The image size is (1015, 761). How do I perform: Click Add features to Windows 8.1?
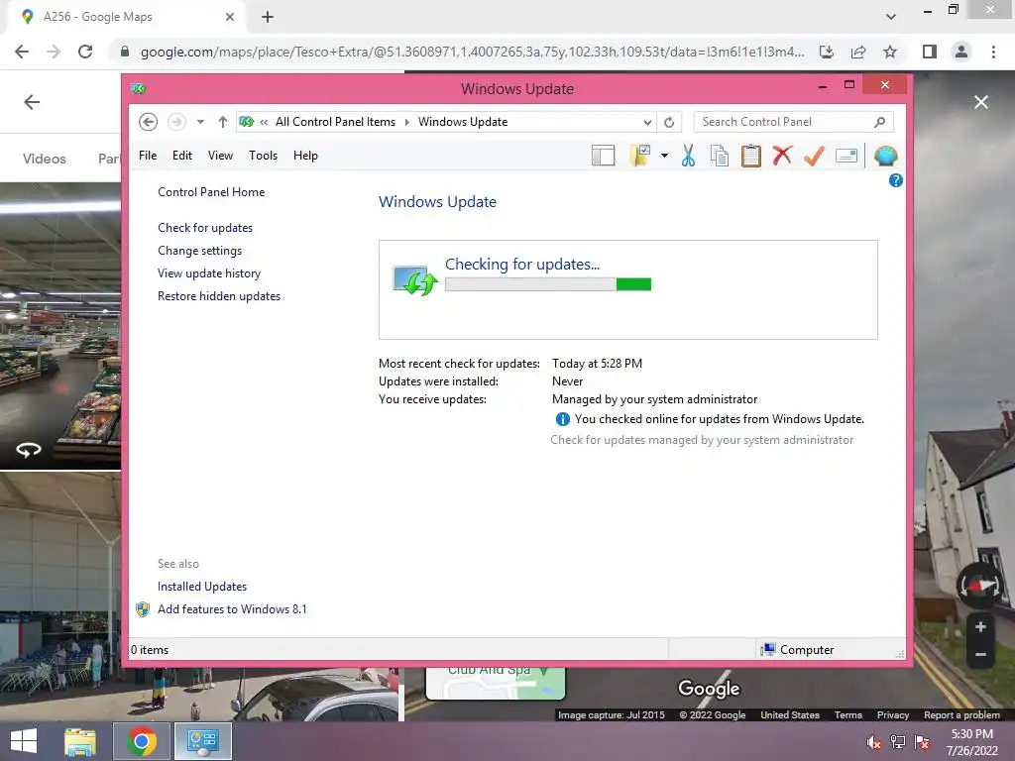(x=232, y=609)
